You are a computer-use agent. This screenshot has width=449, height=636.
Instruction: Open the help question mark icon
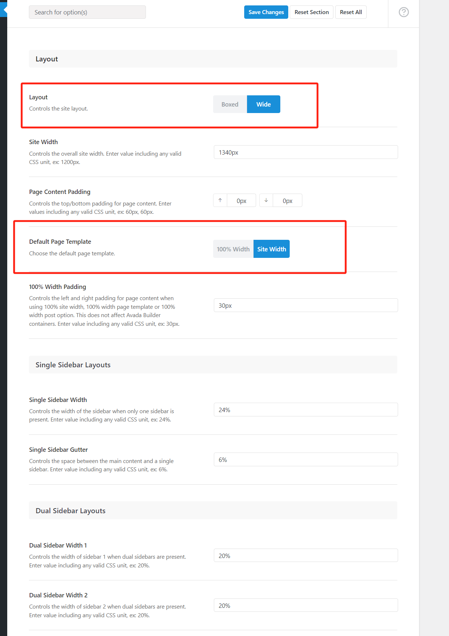coord(403,12)
